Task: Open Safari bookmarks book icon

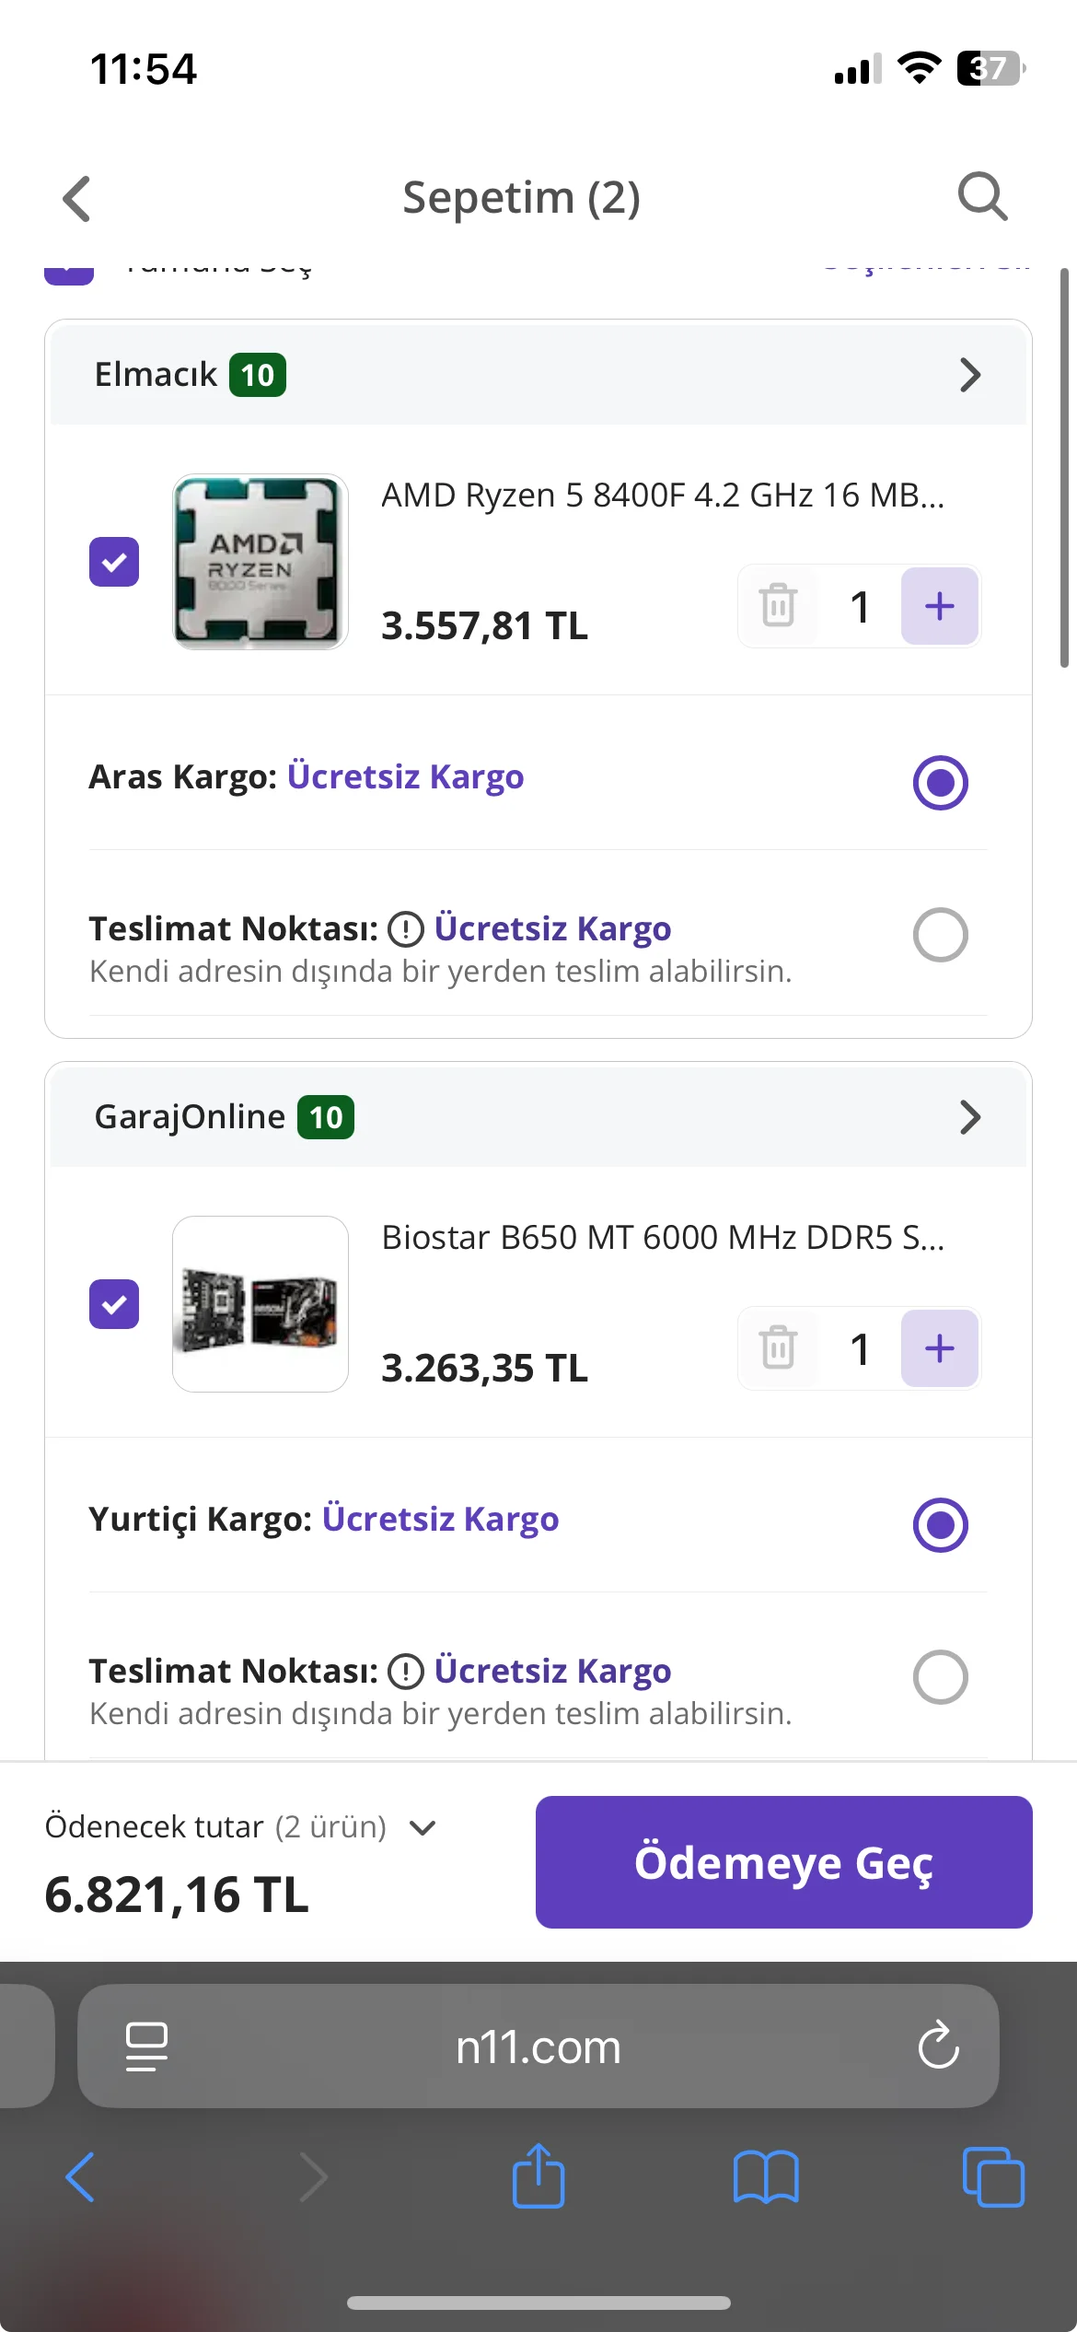Action: 766,2177
